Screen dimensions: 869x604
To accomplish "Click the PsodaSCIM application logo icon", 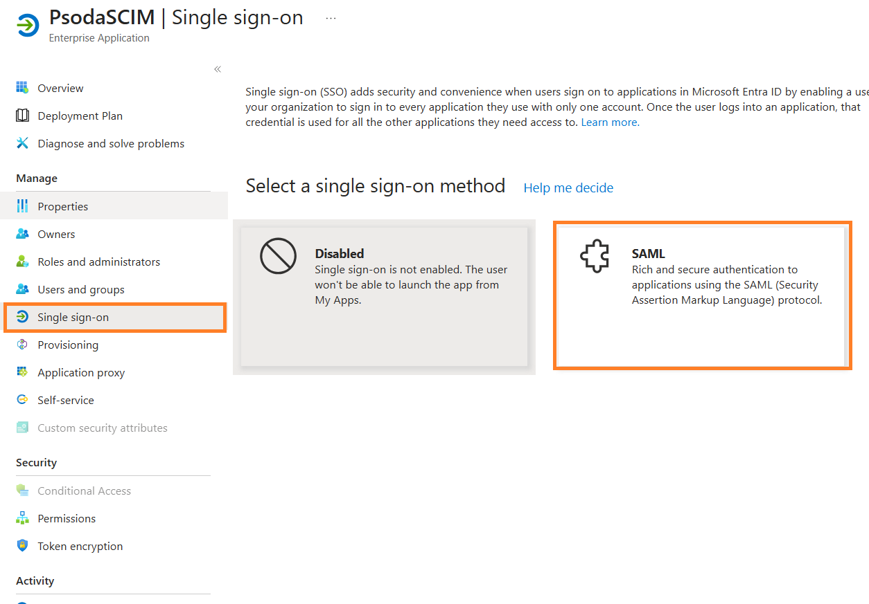I will 28,26.
